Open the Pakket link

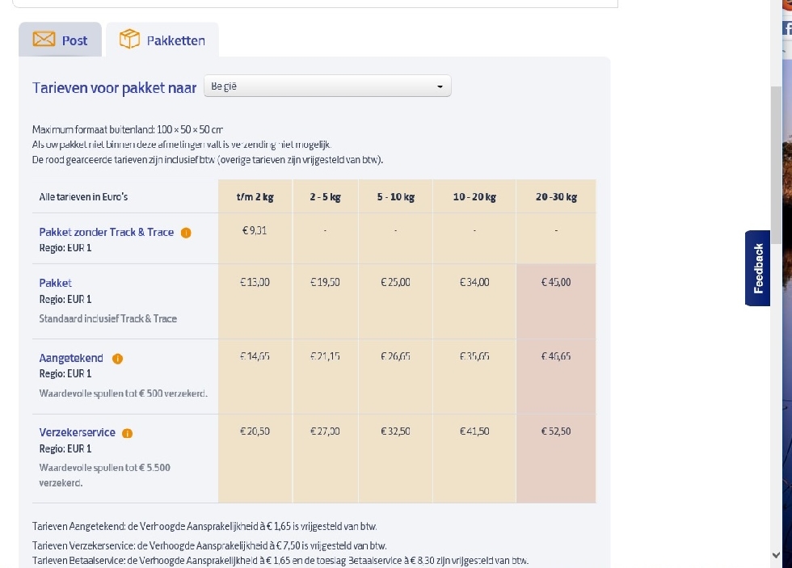[x=56, y=284]
